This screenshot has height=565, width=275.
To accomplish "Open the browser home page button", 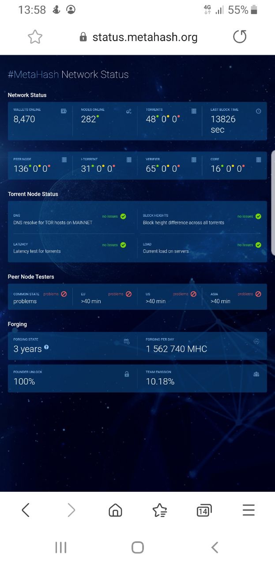I will point(115,511).
